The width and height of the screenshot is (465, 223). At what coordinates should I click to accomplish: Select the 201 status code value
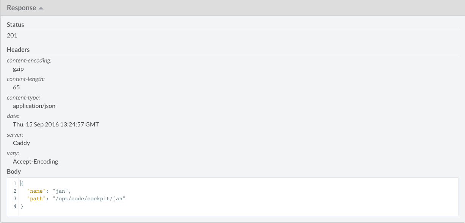[x=12, y=36]
